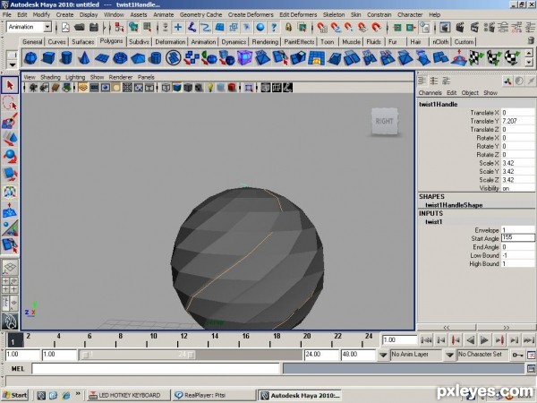Click the help question mark icon in status line
Image resolution: width=537 pixels, height=403 pixels.
click(274, 27)
